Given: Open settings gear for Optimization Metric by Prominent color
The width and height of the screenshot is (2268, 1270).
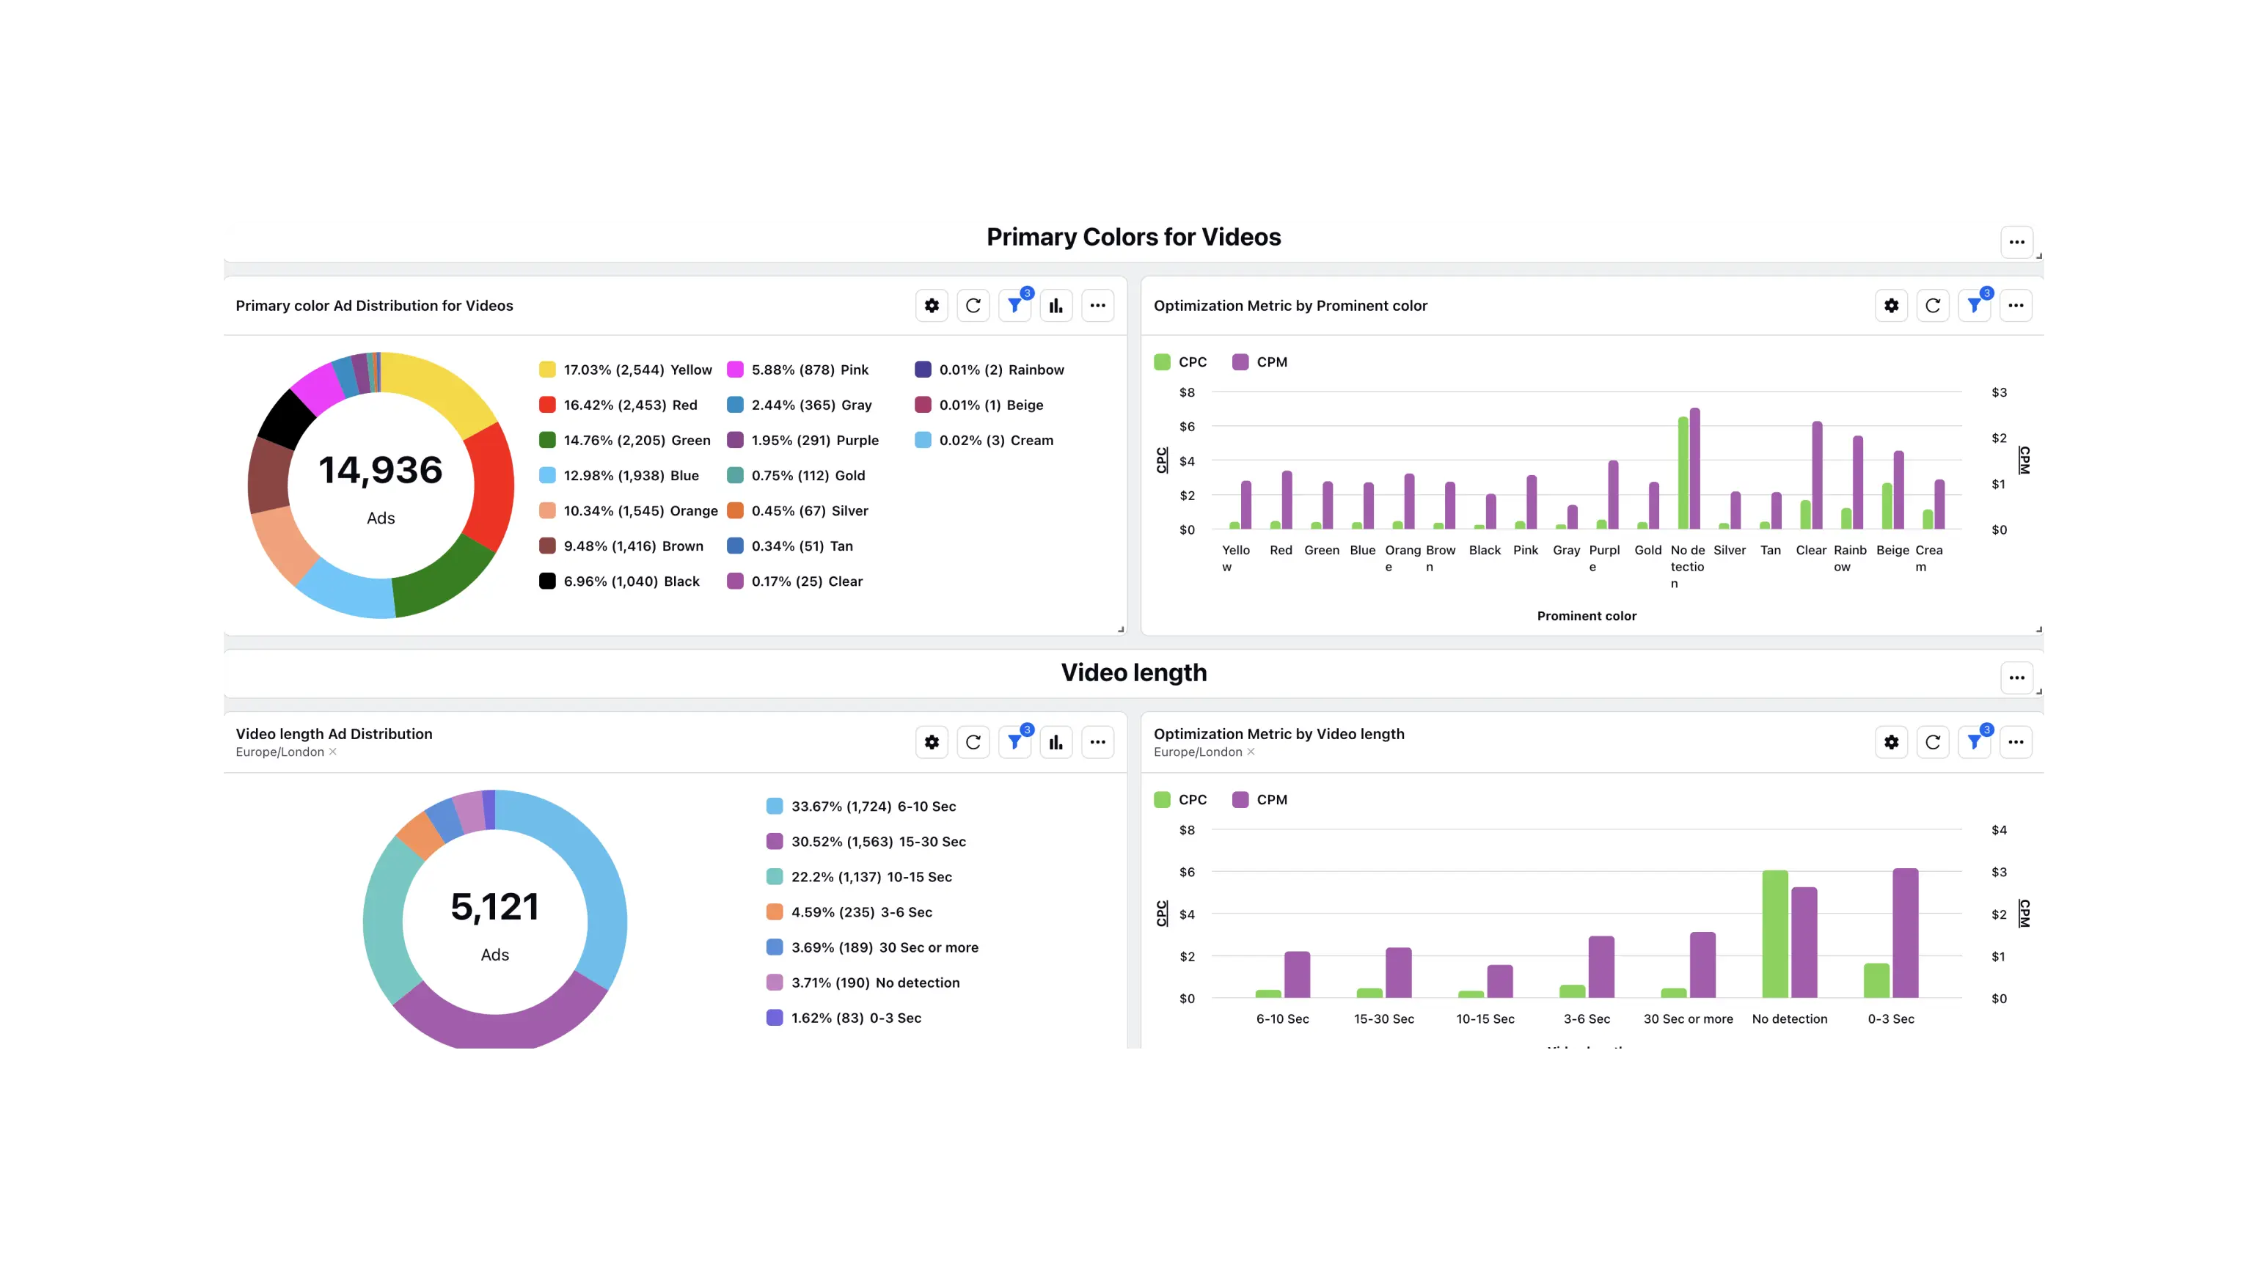Looking at the screenshot, I should click(1891, 305).
